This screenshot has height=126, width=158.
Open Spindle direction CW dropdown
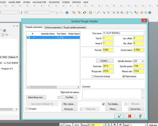(142, 61)
